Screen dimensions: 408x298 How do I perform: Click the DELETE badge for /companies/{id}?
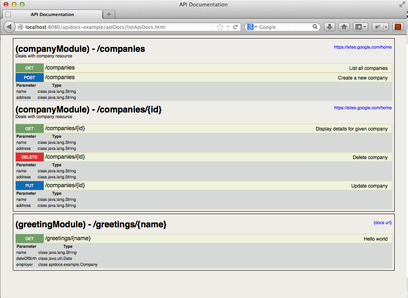click(x=29, y=157)
